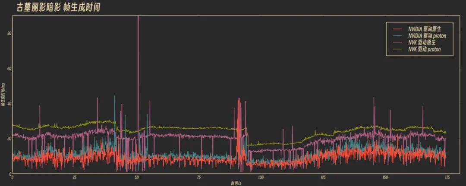The height and width of the screenshot is (186, 466).
Task: Click the teal legend line swatch
Action: click(x=397, y=36)
